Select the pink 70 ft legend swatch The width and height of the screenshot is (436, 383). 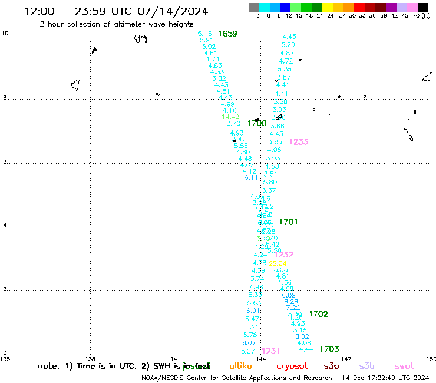412,7
